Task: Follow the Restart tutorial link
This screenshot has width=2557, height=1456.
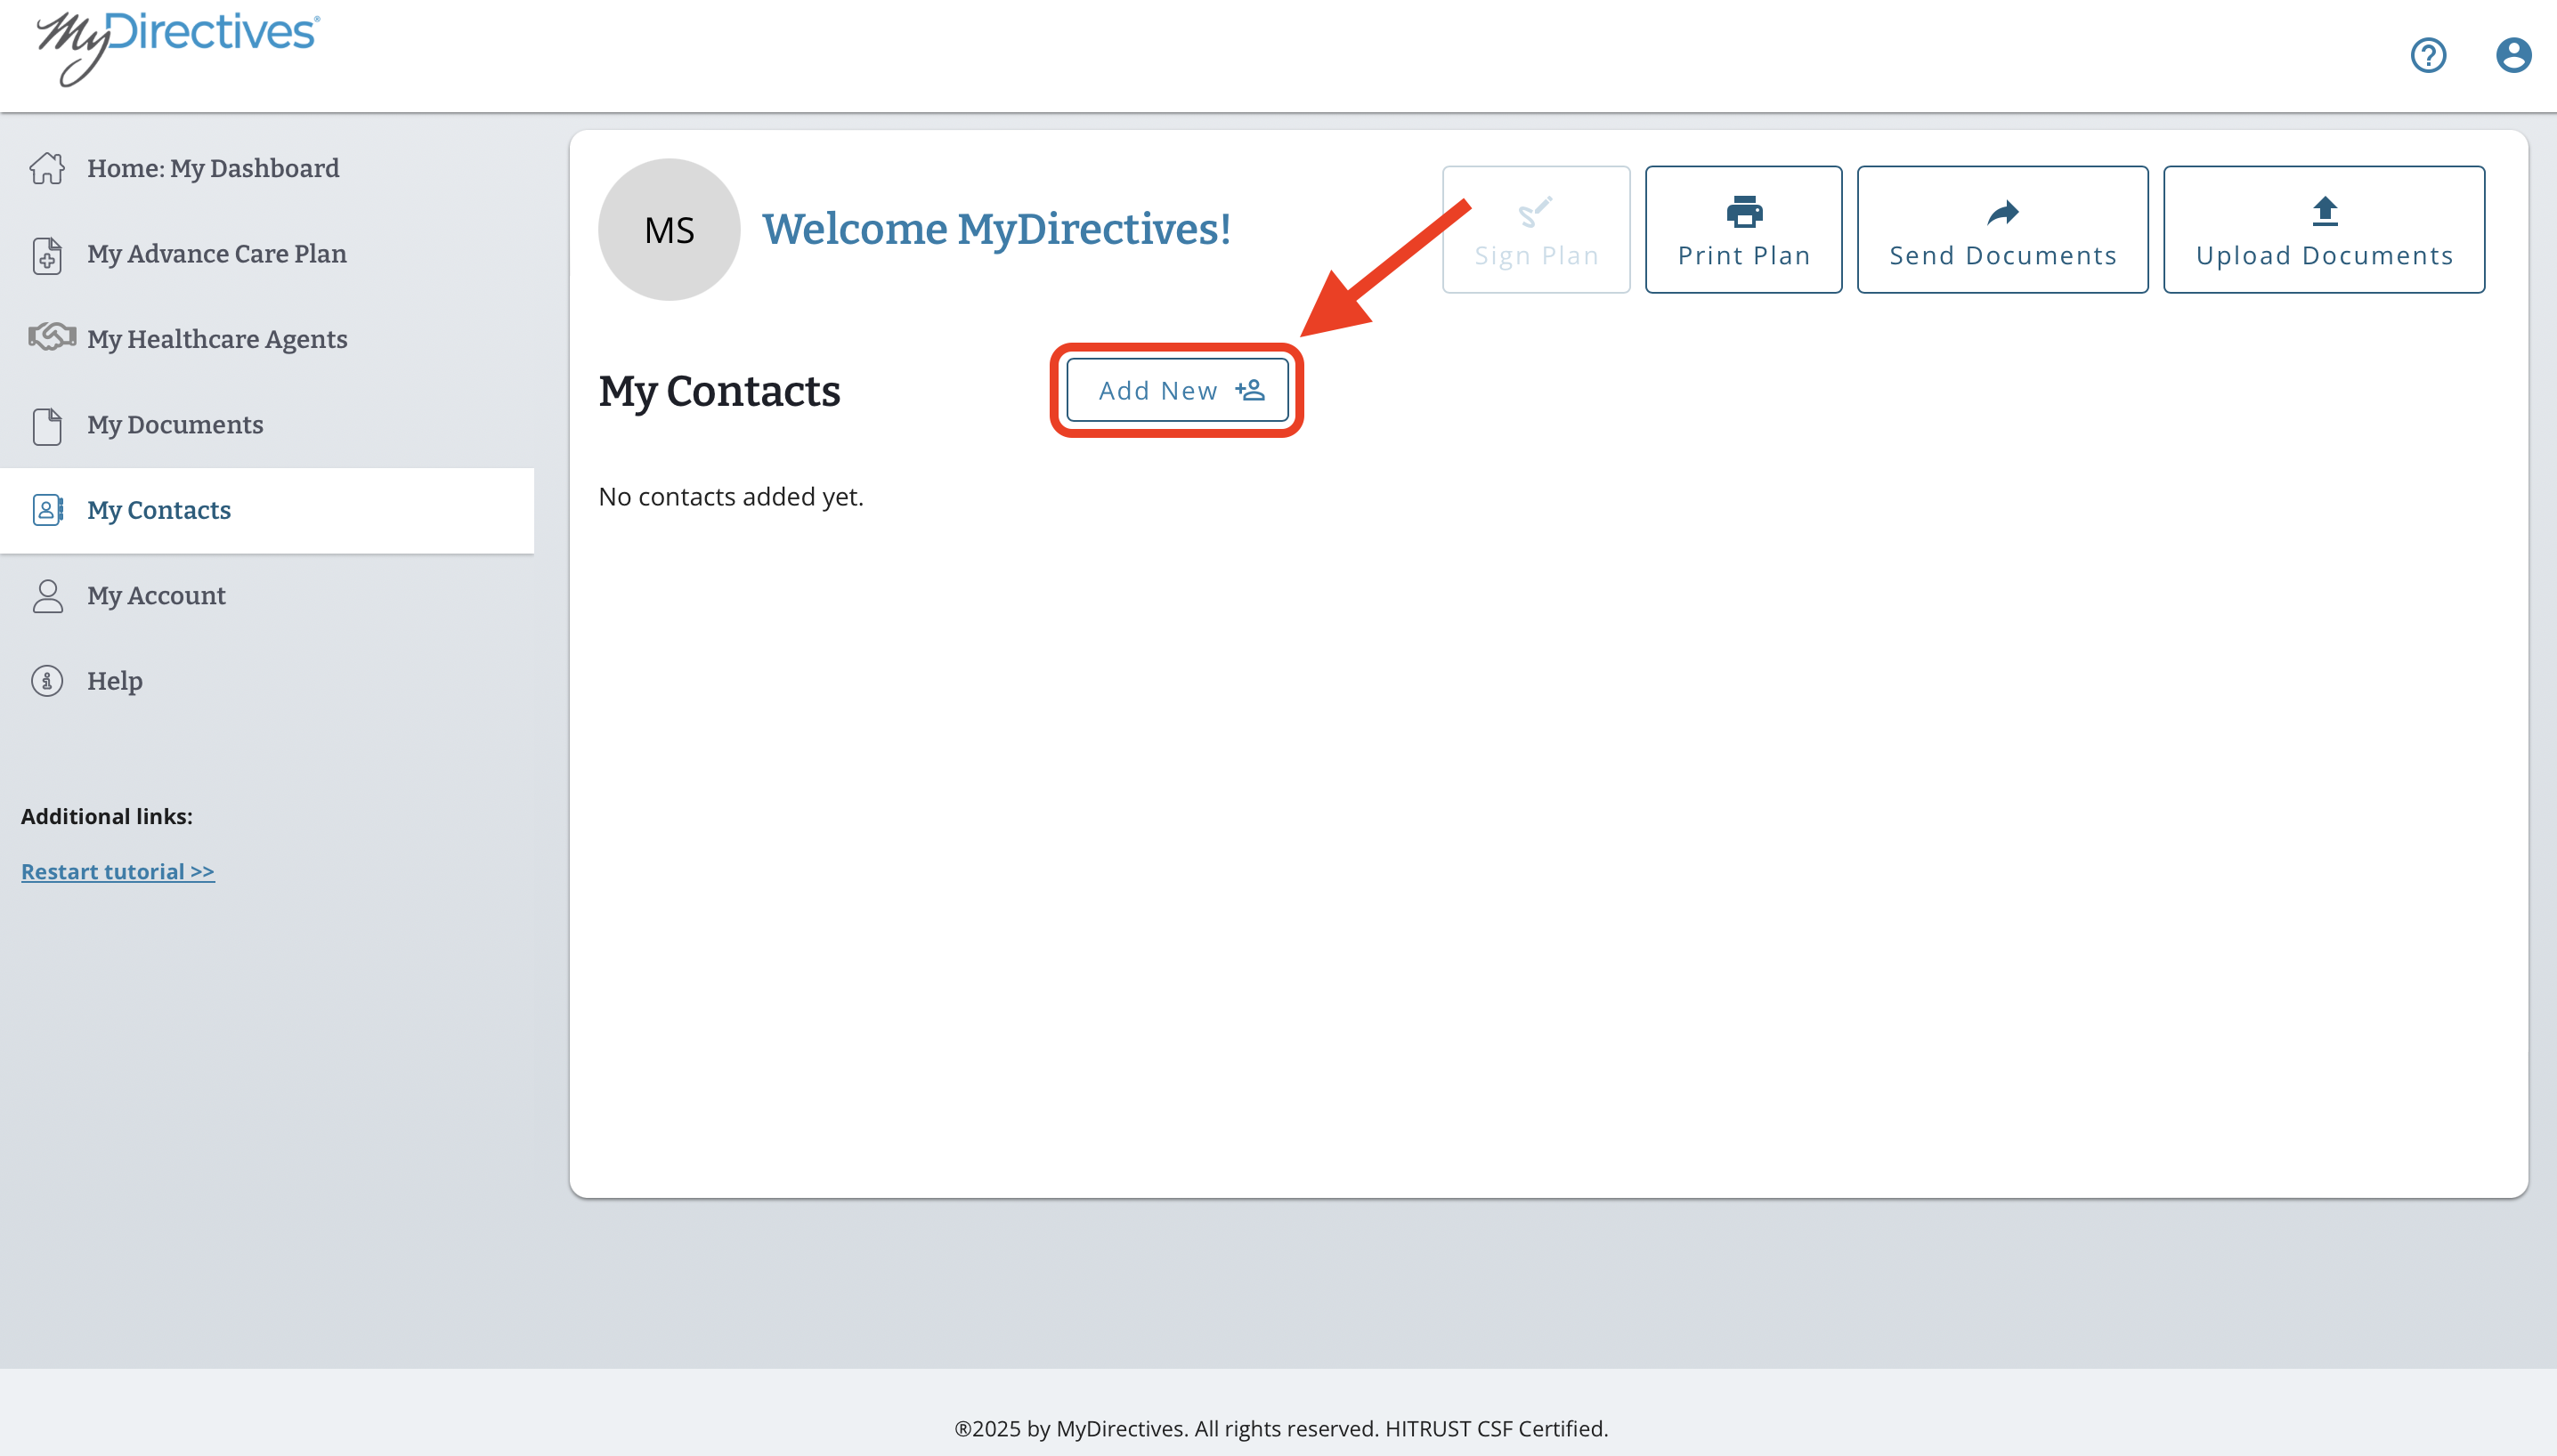Action: coord(118,872)
